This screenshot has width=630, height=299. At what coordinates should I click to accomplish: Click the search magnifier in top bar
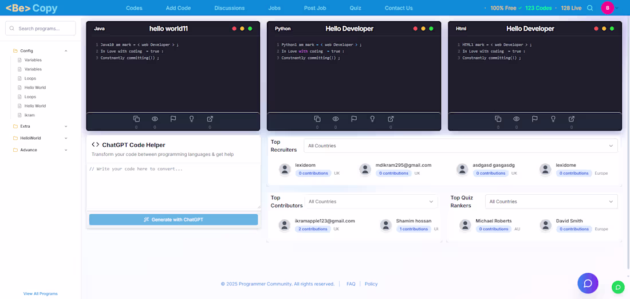590,8
